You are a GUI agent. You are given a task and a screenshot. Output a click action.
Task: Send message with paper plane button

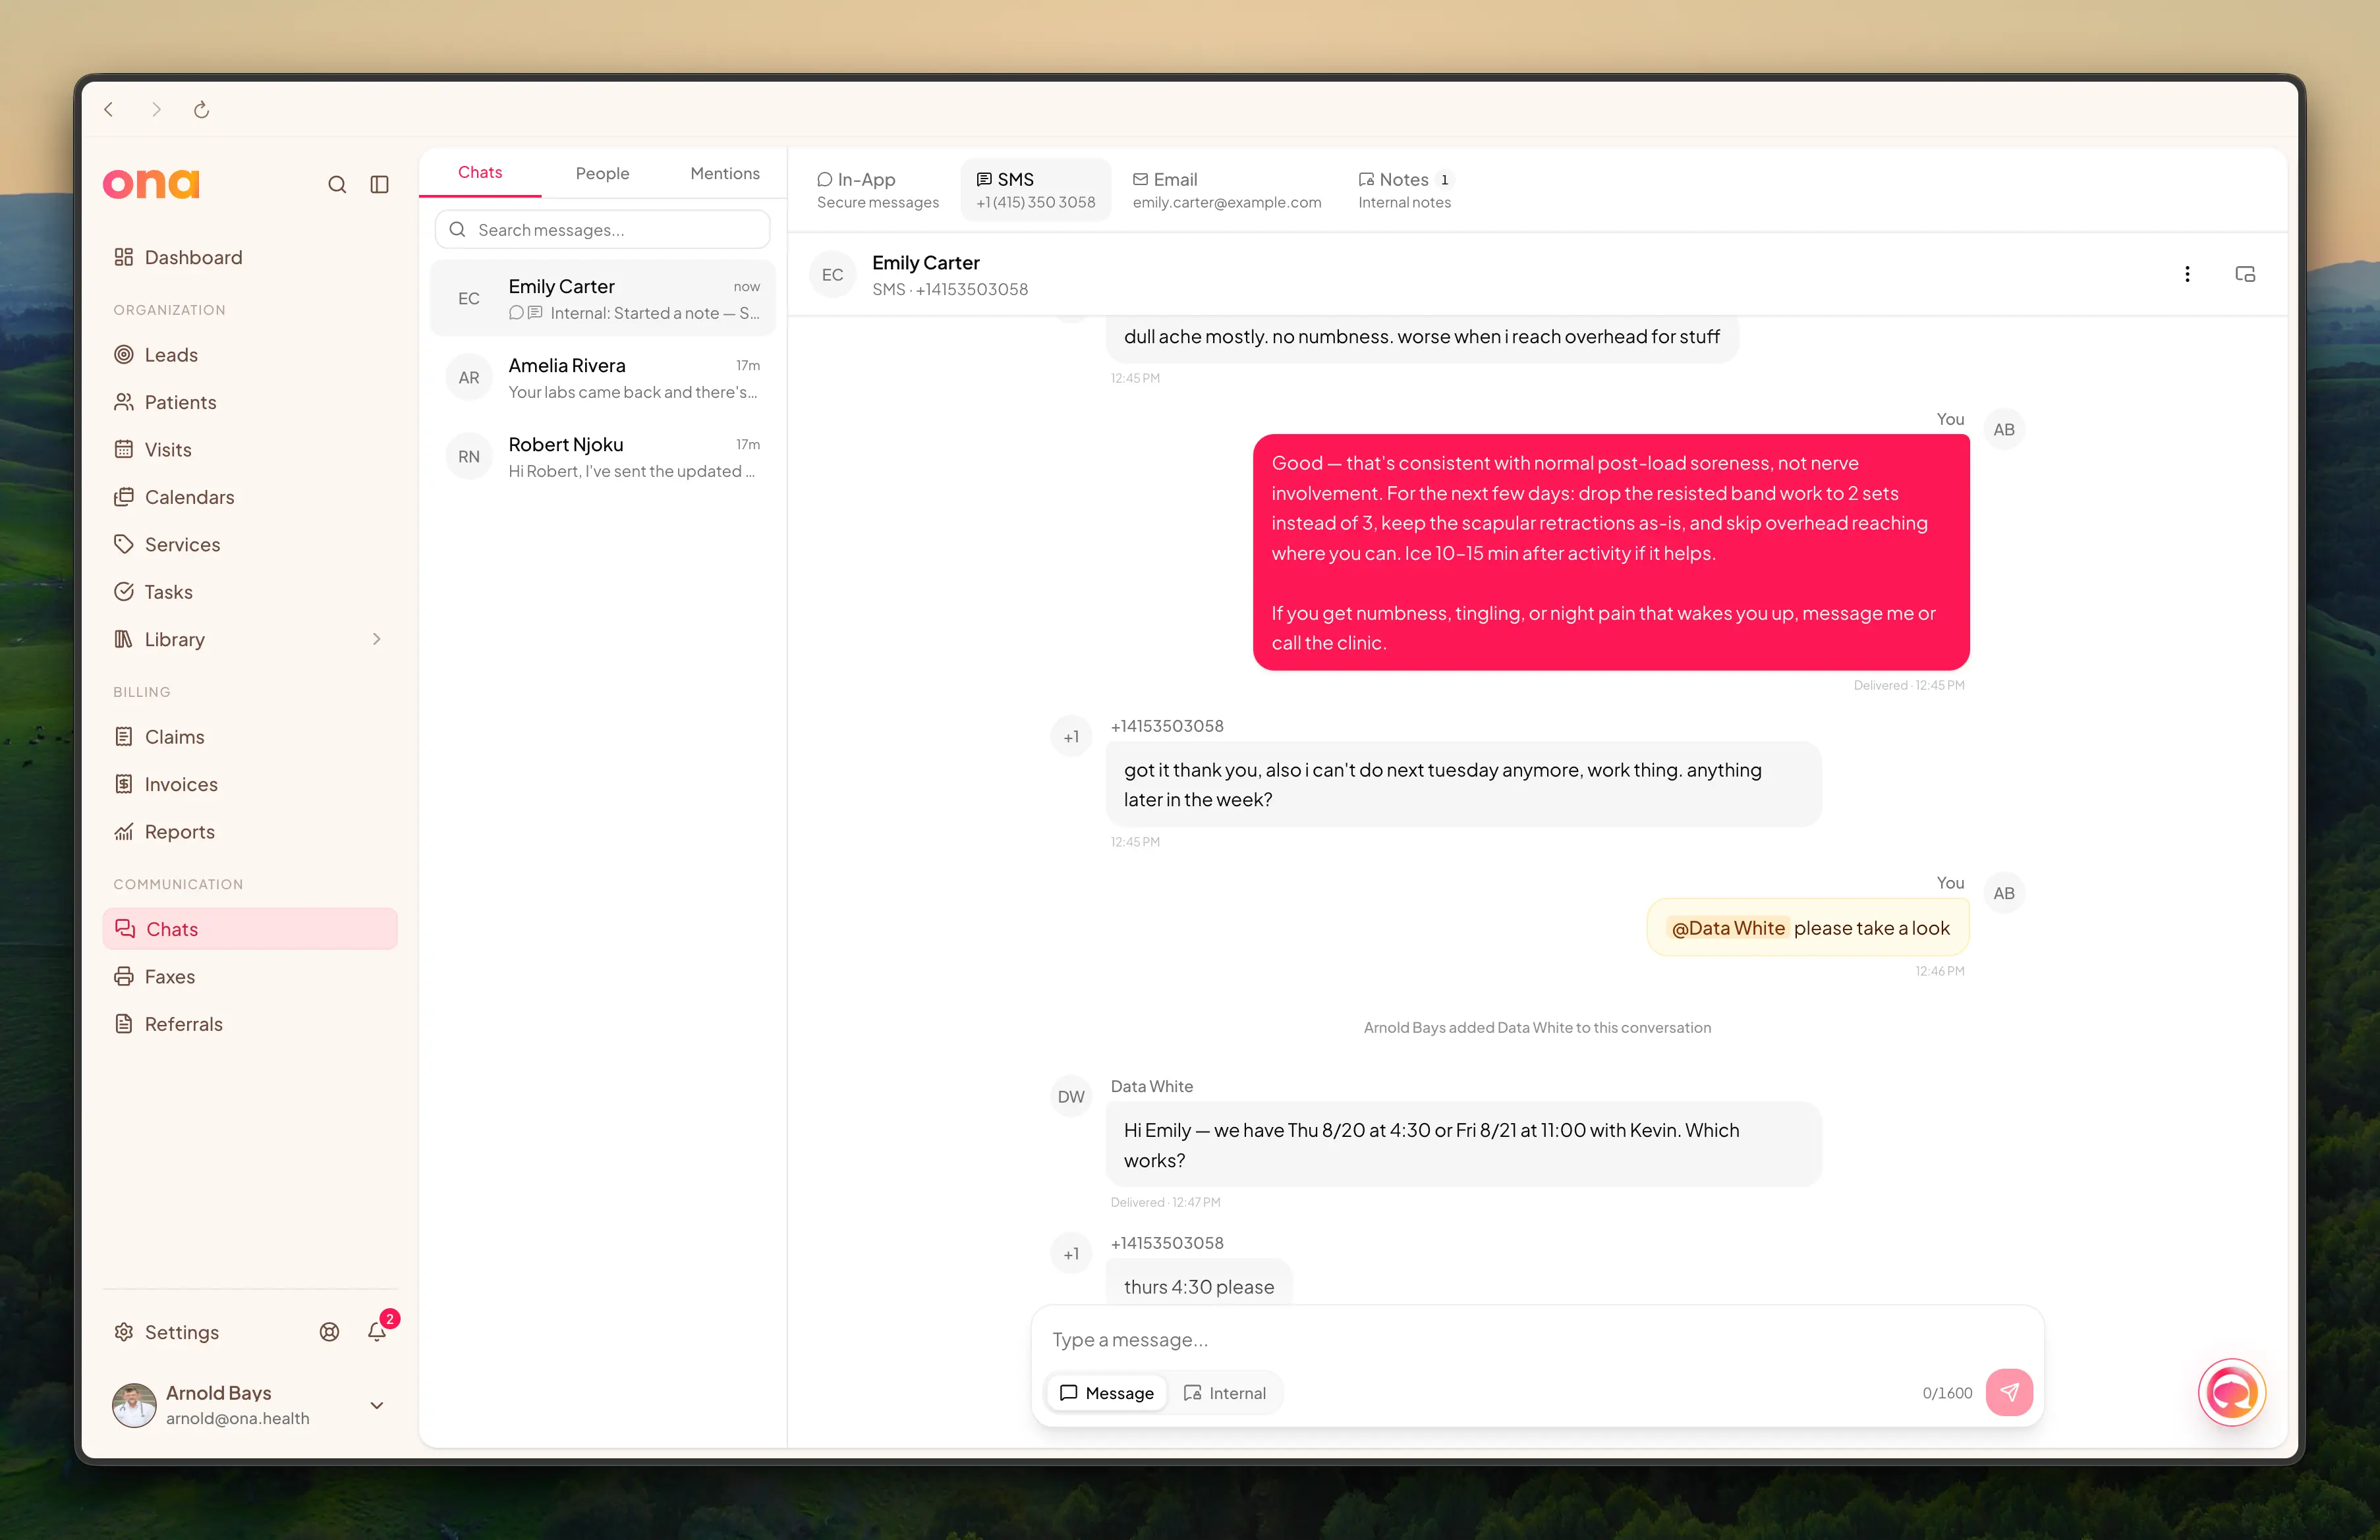click(x=2009, y=1392)
